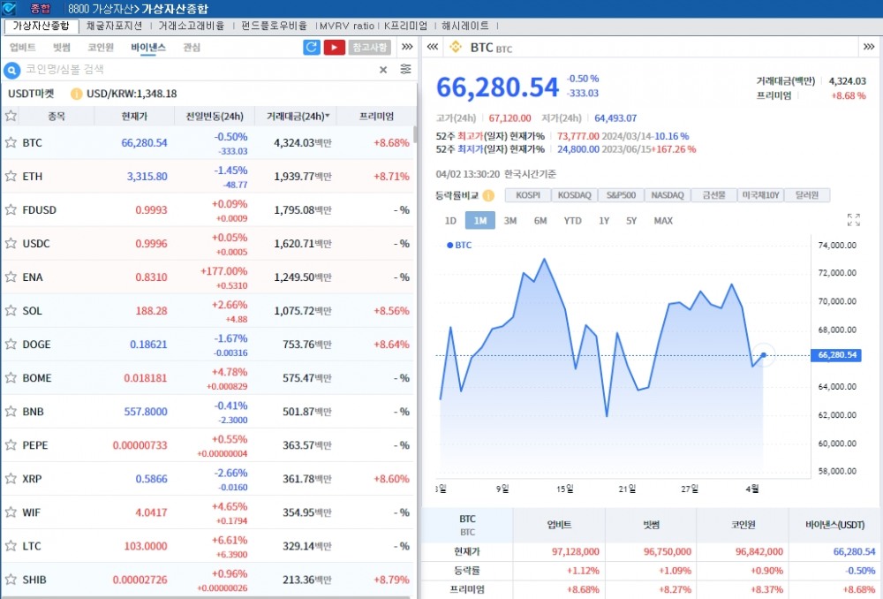Image resolution: width=883 pixels, height=599 pixels.
Task: Clear the search field using the X icon
Action: 382,69
